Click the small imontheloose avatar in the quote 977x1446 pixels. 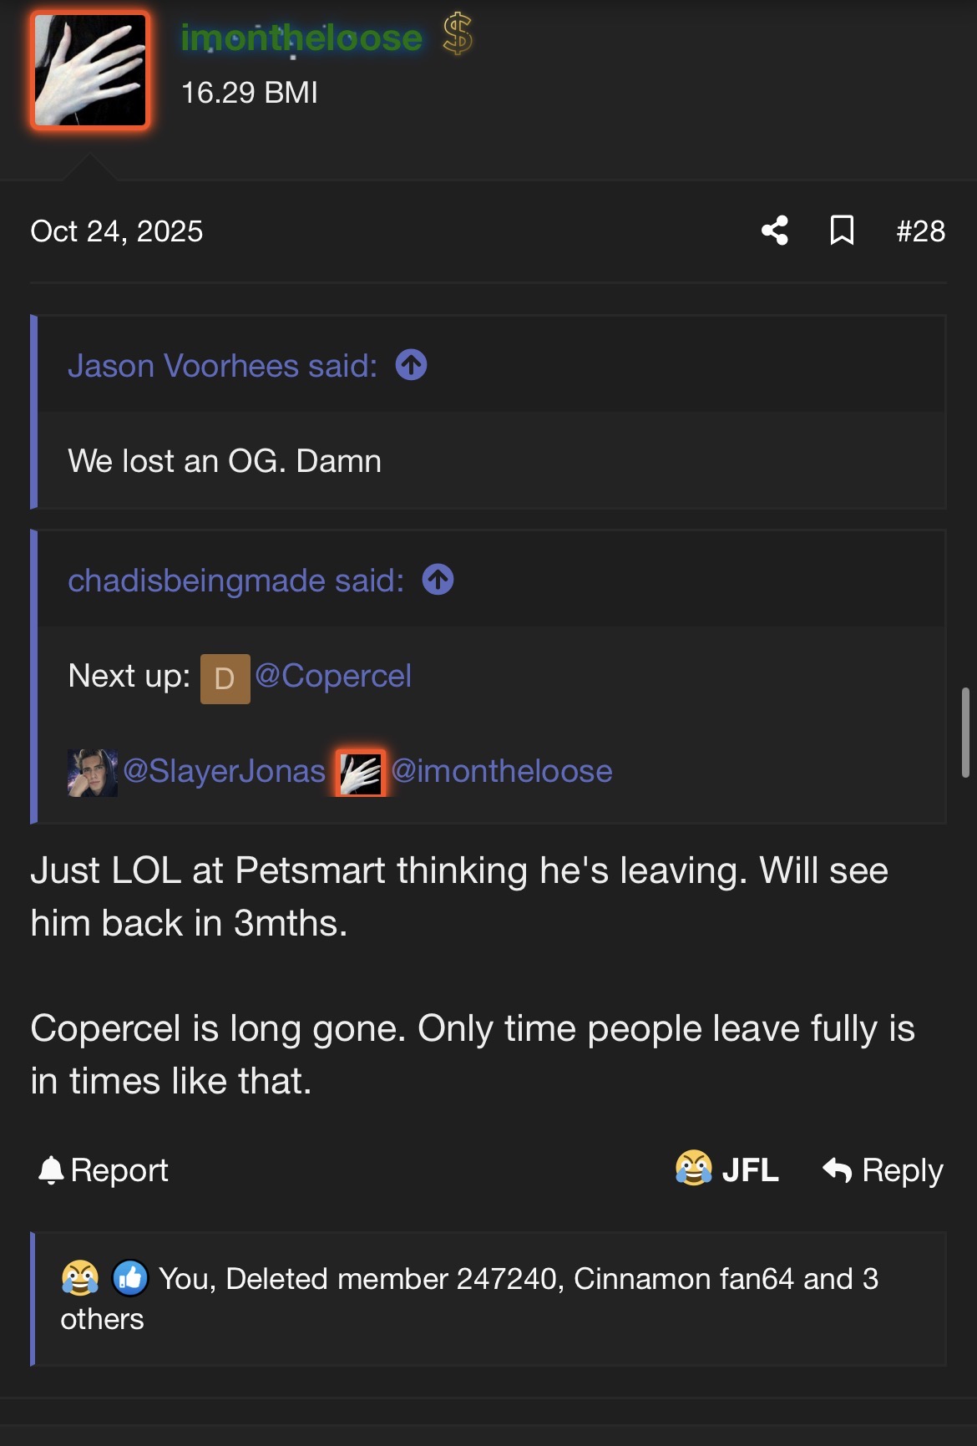click(361, 773)
